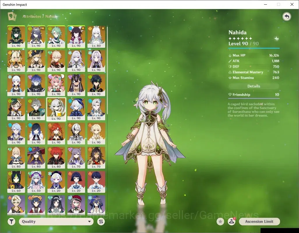299x233 pixels.
Task: Click the Max HP 16,126 stat
Action: coord(254,55)
